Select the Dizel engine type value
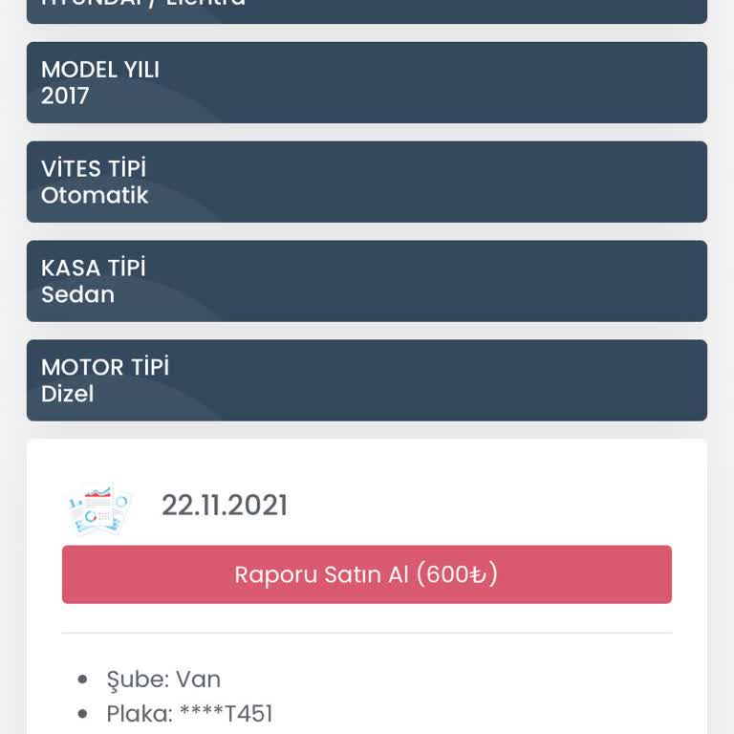 [x=67, y=394]
